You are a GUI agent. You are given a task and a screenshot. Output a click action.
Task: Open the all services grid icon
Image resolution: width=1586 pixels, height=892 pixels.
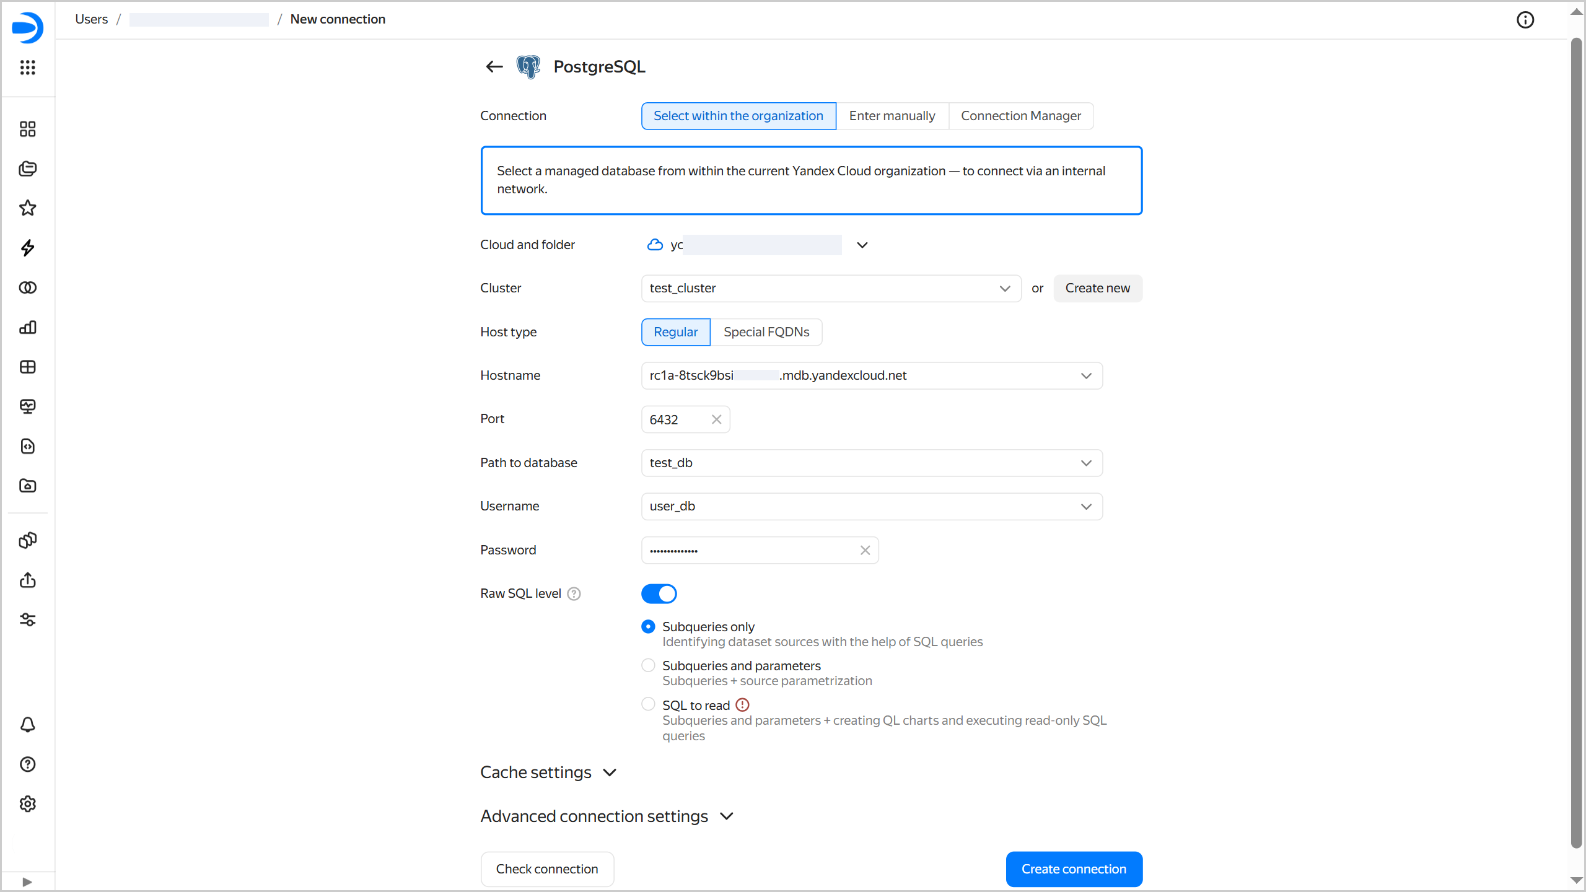[27, 67]
